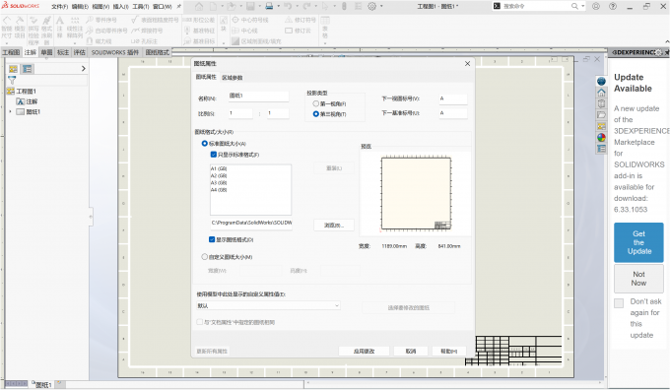The height and width of the screenshot is (390, 670).
Task: Switch to the 工程图 ribbon tab
Action: (11, 52)
